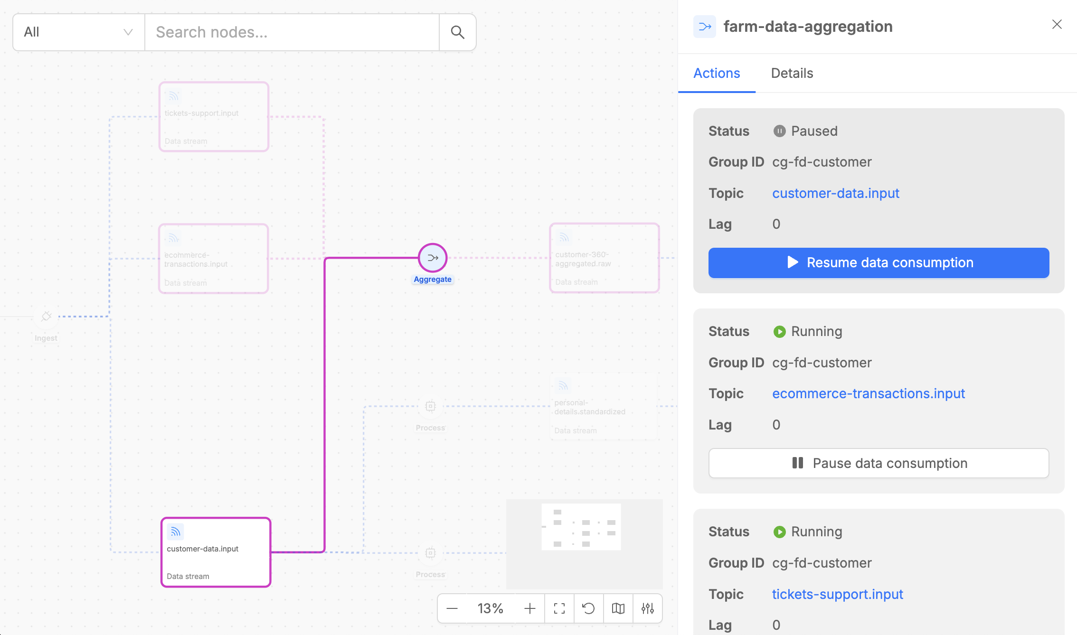Zoom in with the plus icon
Image resolution: width=1077 pixels, height=635 pixels.
tap(530, 608)
